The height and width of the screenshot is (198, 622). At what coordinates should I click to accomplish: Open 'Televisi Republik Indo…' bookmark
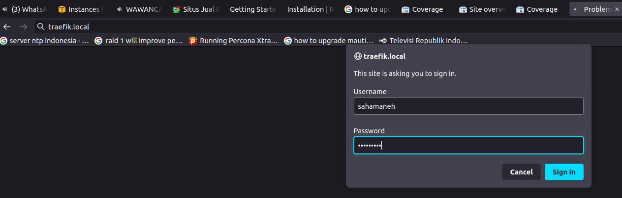coord(423,41)
